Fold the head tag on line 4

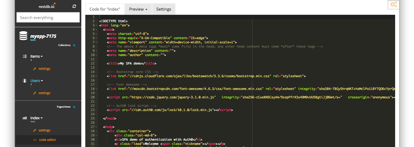click(97, 30)
